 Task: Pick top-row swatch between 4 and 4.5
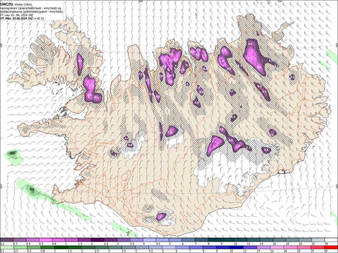pyautogui.click(x=149, y=240)
